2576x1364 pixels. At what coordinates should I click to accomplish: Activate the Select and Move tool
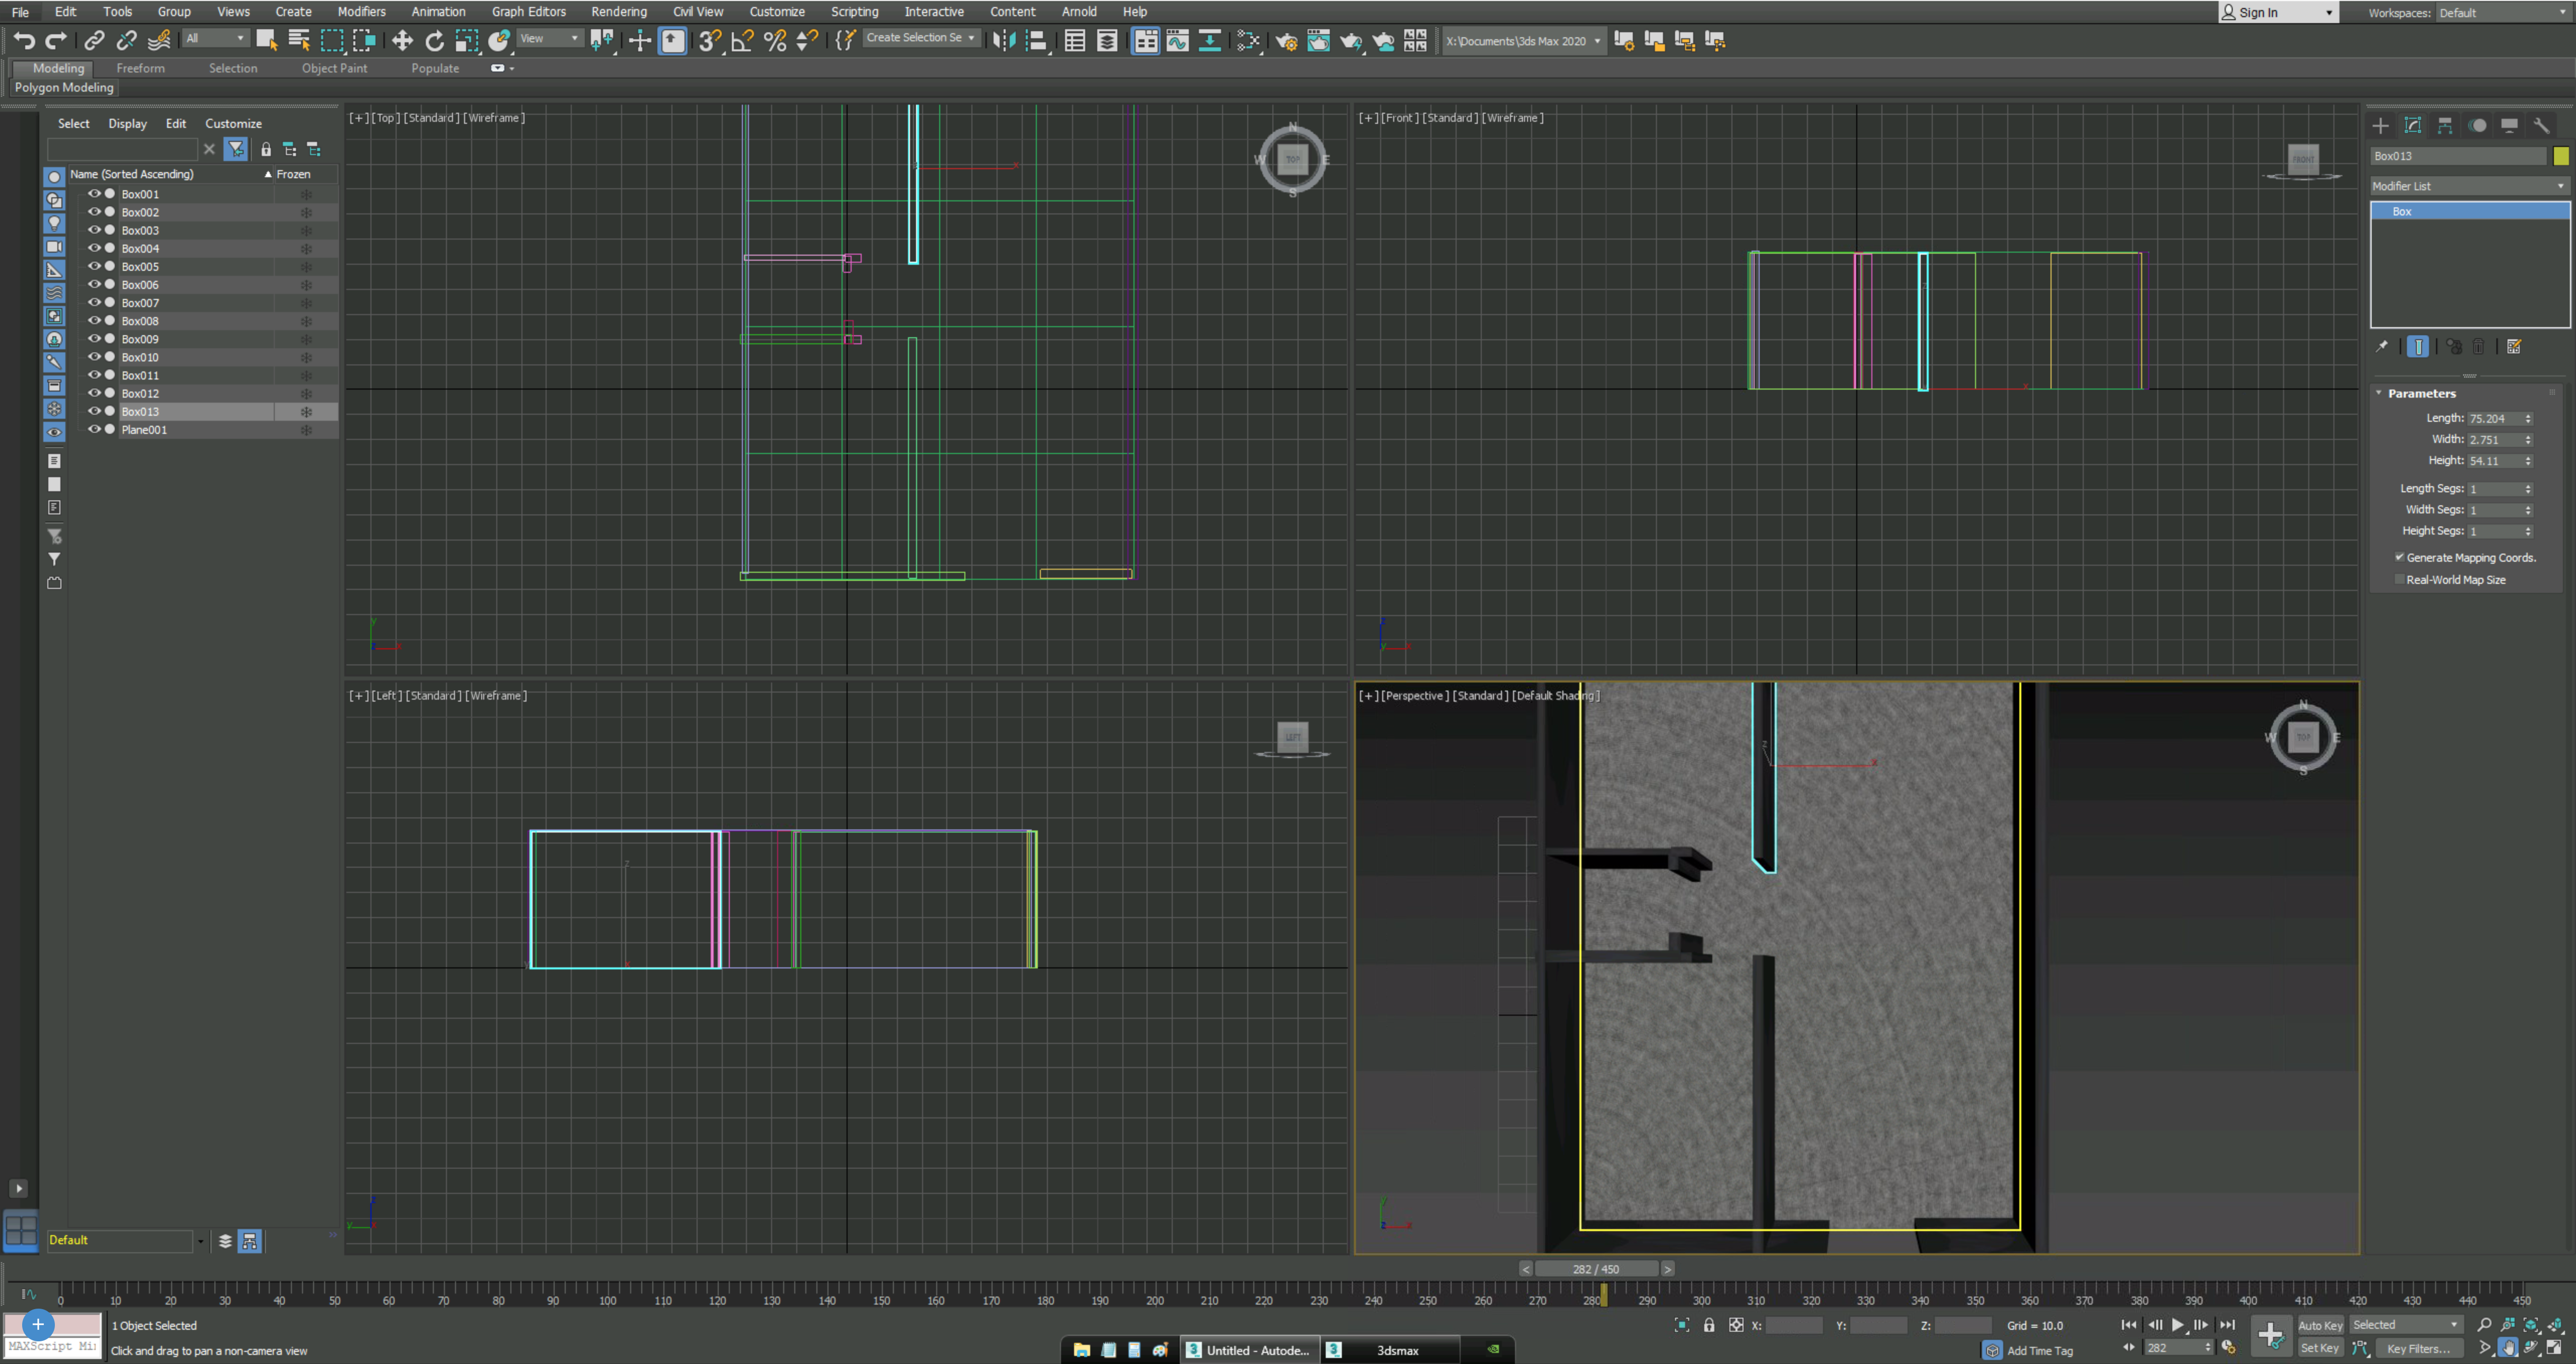point(402,40)
